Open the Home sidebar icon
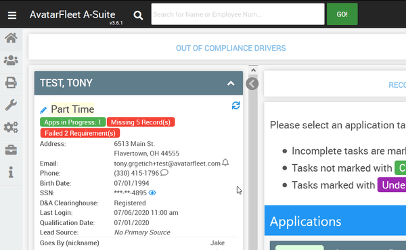 point(11,39)
